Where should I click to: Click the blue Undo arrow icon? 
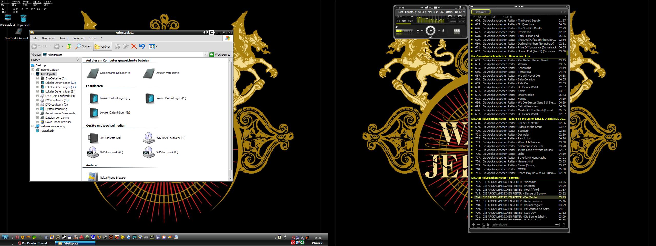(x=142, y=46)
